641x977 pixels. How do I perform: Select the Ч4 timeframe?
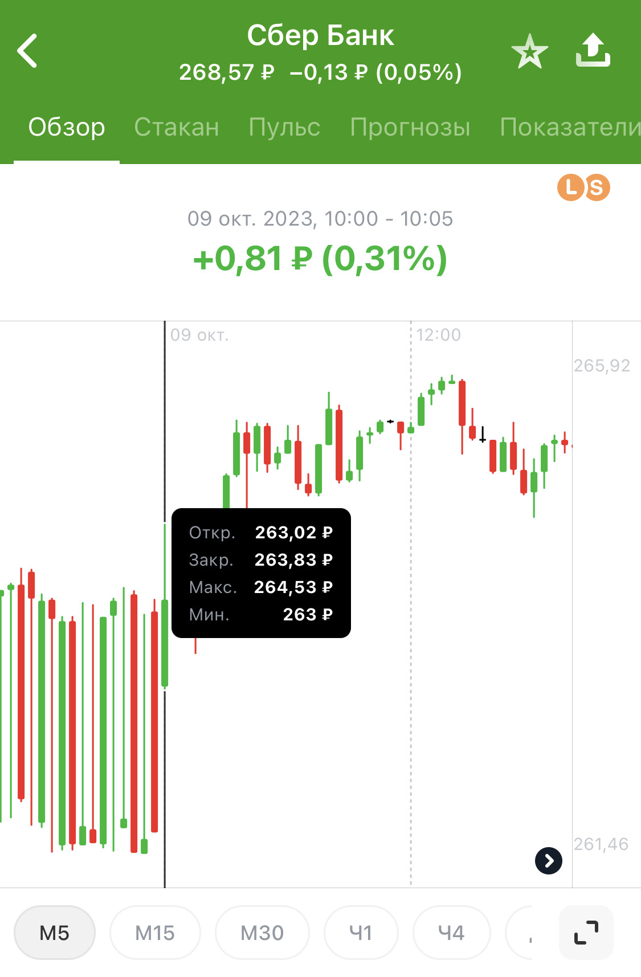coord(451,933)
